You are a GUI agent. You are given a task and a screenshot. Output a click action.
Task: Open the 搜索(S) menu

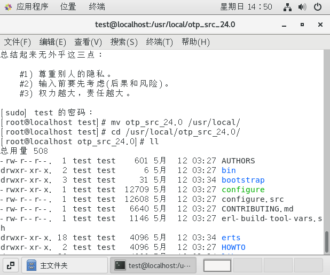pos(124,42)
